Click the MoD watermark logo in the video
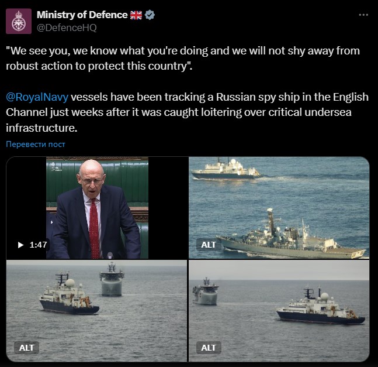The image size is (378, 367). [56, 167]
